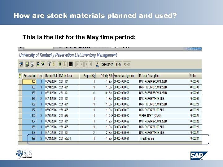Click order number 4000023
Screen dimensions: 223x167
195,127
